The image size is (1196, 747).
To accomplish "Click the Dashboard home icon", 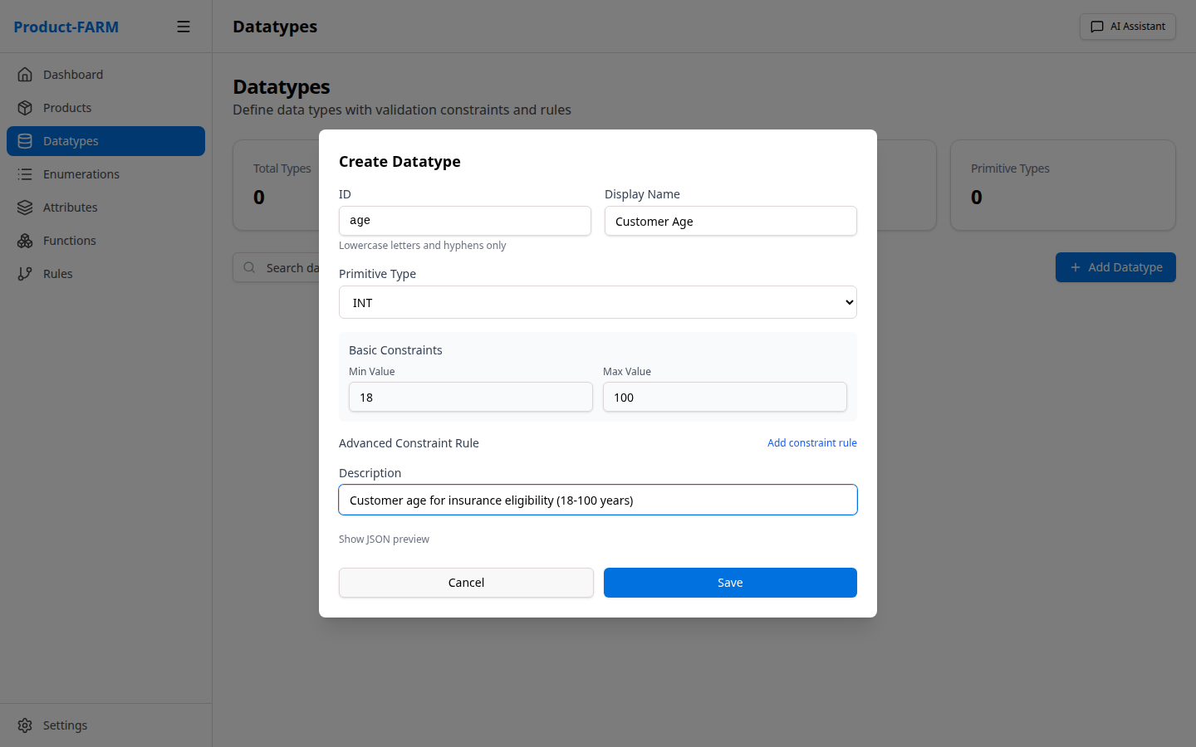I will pyautogui.click(x=25, y=75).
